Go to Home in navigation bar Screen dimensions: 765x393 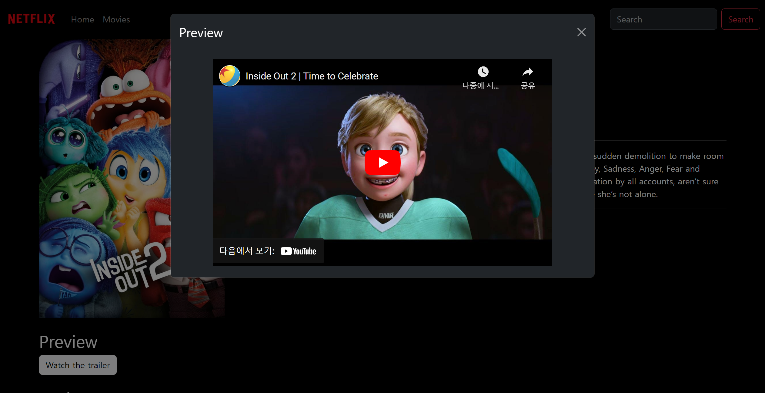(x=82, y=19)
